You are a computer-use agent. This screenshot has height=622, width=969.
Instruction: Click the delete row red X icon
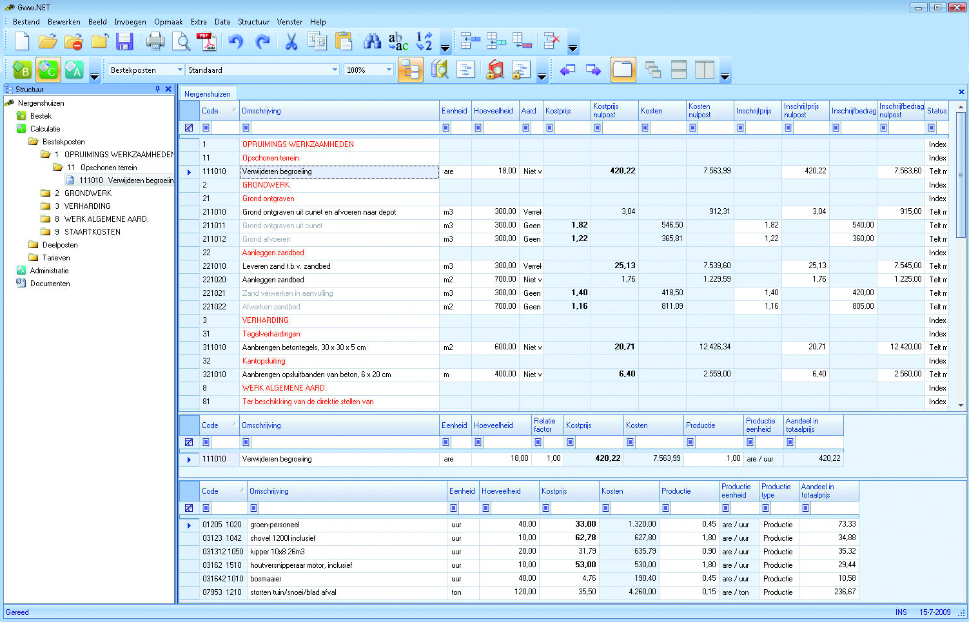551,42
